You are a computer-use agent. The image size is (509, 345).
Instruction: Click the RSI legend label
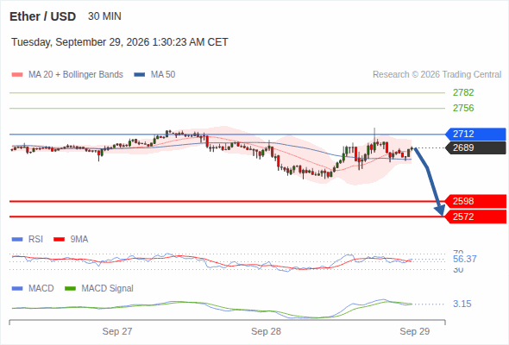pyautogui.click(x=35, y=239)
